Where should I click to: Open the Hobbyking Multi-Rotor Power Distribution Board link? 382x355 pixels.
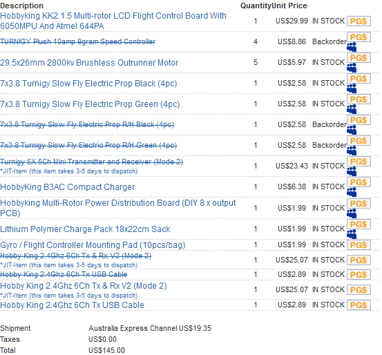point(118,208)
